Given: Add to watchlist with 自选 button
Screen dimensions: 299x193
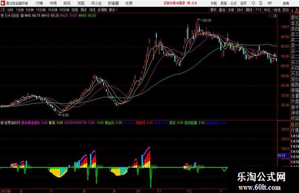Looking at the screenshot, I should [277, 10].
